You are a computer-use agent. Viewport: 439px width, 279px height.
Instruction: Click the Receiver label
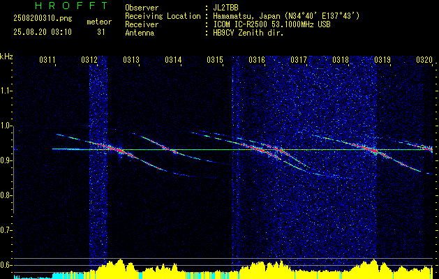(x=142, y=24)
